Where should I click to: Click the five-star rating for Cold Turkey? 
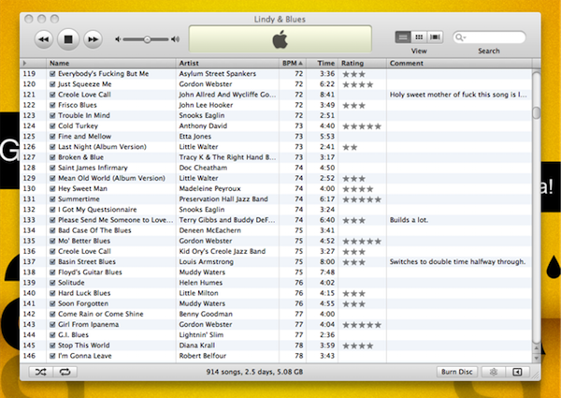pyautogui.click(x=362, y=126)
